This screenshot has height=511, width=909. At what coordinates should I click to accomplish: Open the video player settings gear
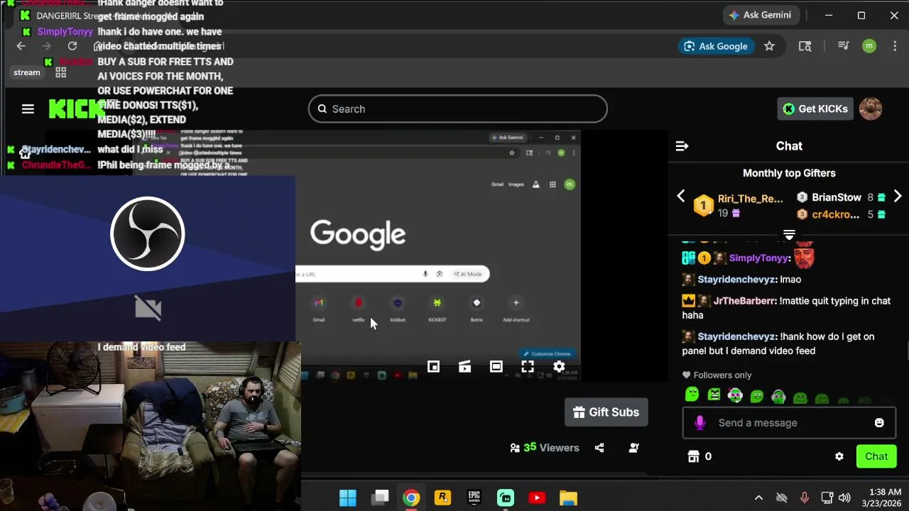point(559,366)
